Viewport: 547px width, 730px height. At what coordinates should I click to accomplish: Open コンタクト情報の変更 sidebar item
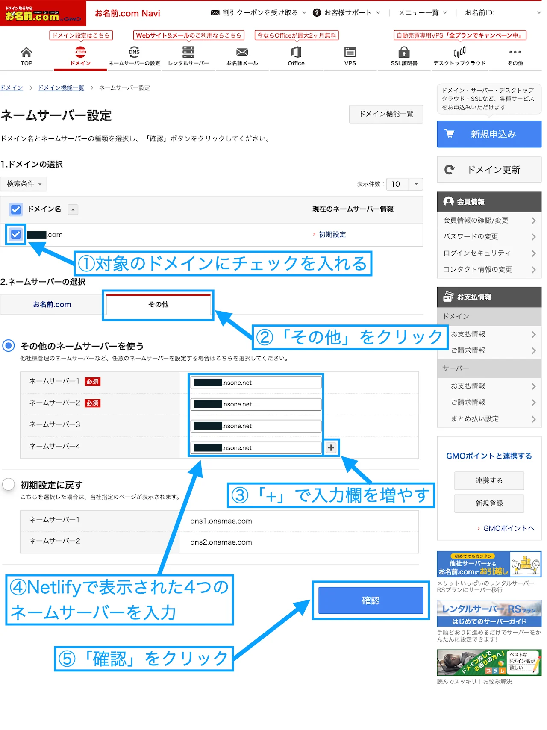click(x=489, y=269)
